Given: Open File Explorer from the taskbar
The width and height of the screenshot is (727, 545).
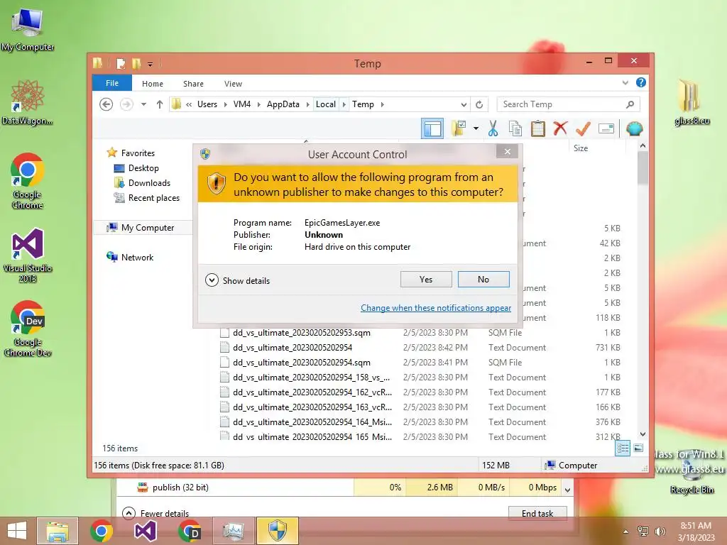Looking at the screenshot, I should pos(58,531).
